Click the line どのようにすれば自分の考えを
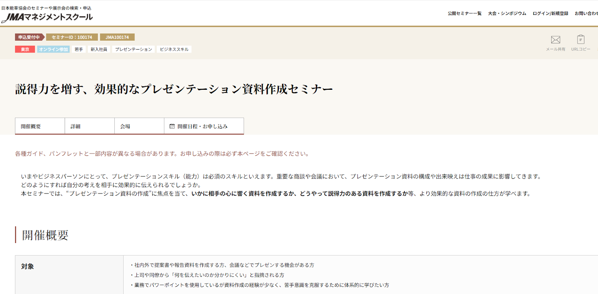The width and height of the screenshot is (598, 294). click(112, 185)
